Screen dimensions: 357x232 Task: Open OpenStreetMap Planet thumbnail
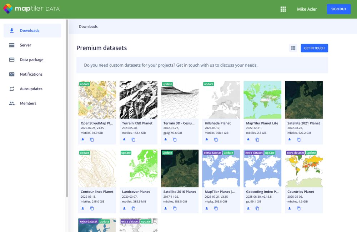(97, 100)
